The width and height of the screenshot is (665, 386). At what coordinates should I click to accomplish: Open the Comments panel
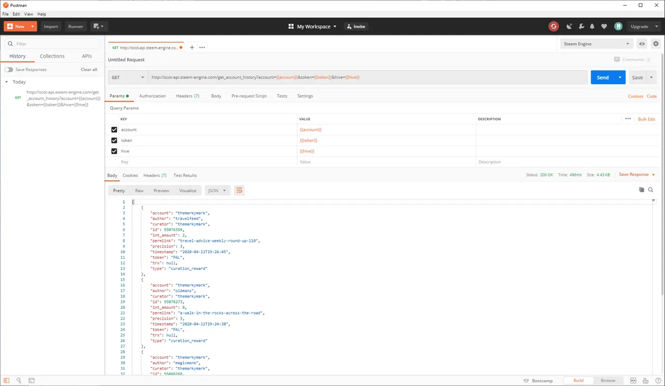[x=632, y=60]
